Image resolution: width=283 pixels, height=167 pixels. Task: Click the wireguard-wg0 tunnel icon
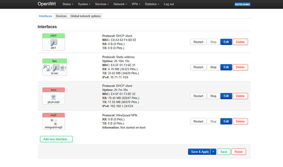54,122
